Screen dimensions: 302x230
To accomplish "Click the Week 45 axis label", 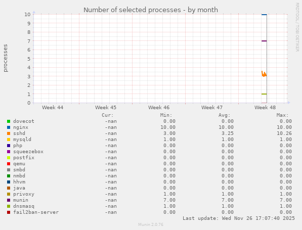I will (x=106, y=108).
